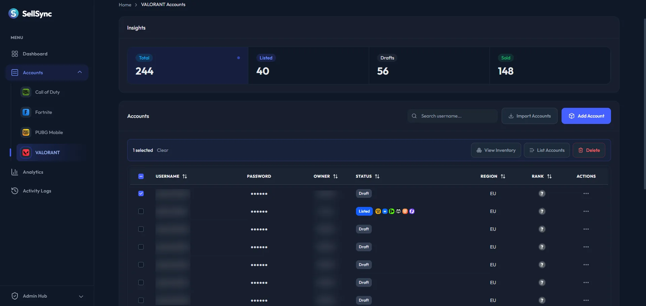Open the Dashboard grid icon
This screenshot has width=646, height=306.
pyautogui.click(x=15, y=54)
